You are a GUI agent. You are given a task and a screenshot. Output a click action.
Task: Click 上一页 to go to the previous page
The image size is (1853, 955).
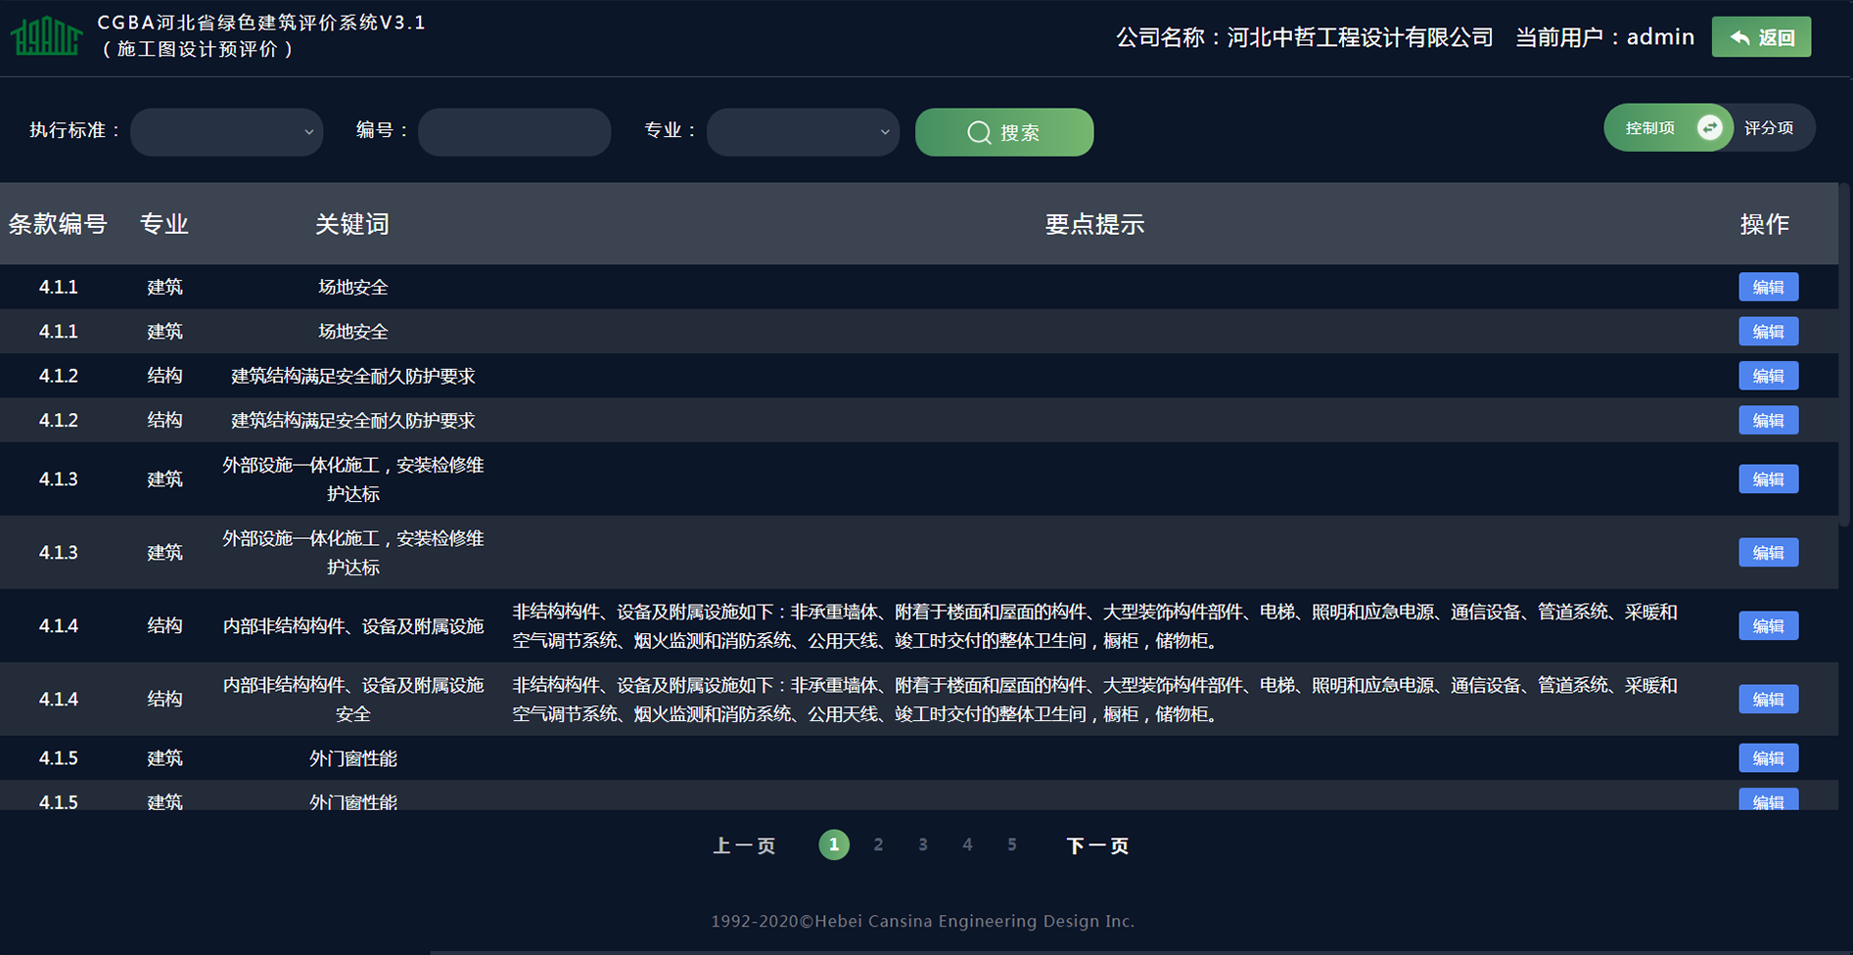pos(744,845)
